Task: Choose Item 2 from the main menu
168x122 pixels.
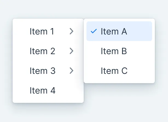Action: point(42,51)
